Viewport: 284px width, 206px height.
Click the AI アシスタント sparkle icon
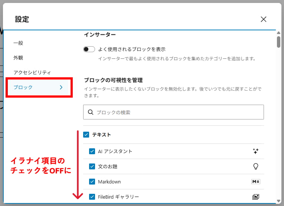(255, 151)
